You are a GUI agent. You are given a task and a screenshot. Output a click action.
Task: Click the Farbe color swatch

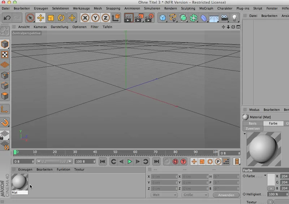click(271, 179)
